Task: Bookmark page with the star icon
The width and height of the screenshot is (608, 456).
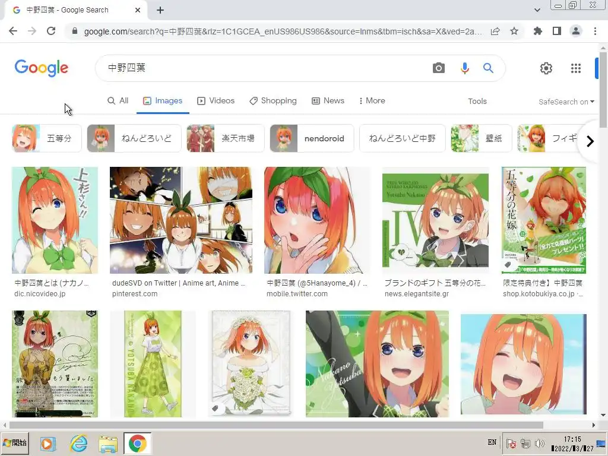Action: pyautogui.click(x=514, y=31)
